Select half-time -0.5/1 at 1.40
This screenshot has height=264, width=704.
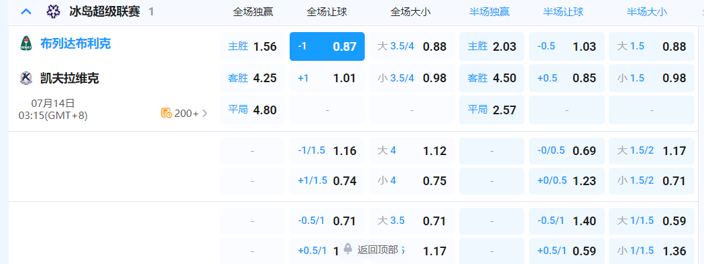[567, 221]
